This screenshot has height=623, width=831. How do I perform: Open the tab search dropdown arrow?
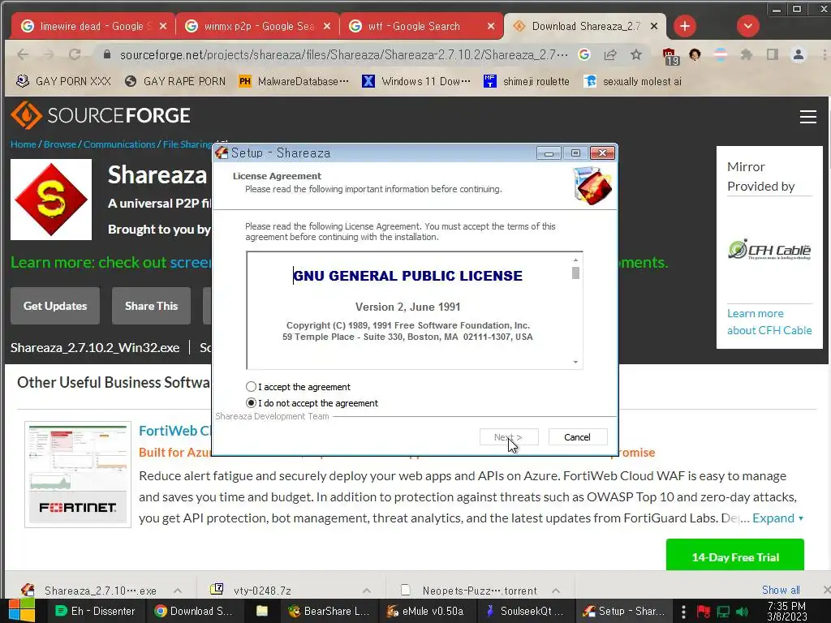747,26
